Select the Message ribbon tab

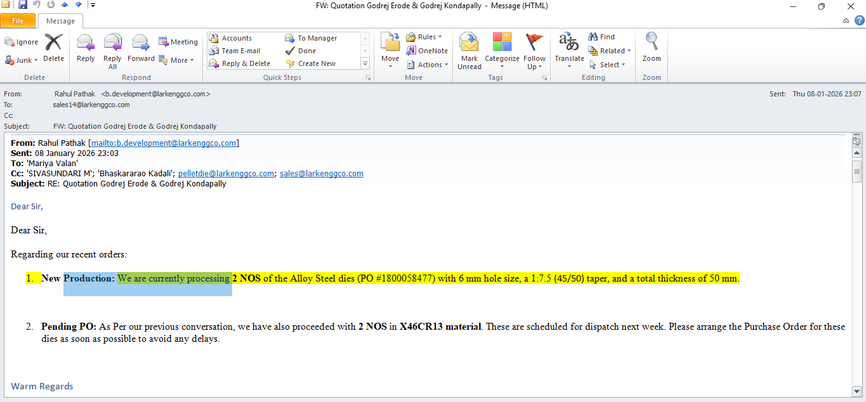(60, 21)
